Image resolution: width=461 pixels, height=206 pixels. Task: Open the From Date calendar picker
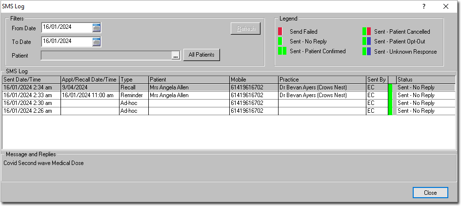click(96, 28)
